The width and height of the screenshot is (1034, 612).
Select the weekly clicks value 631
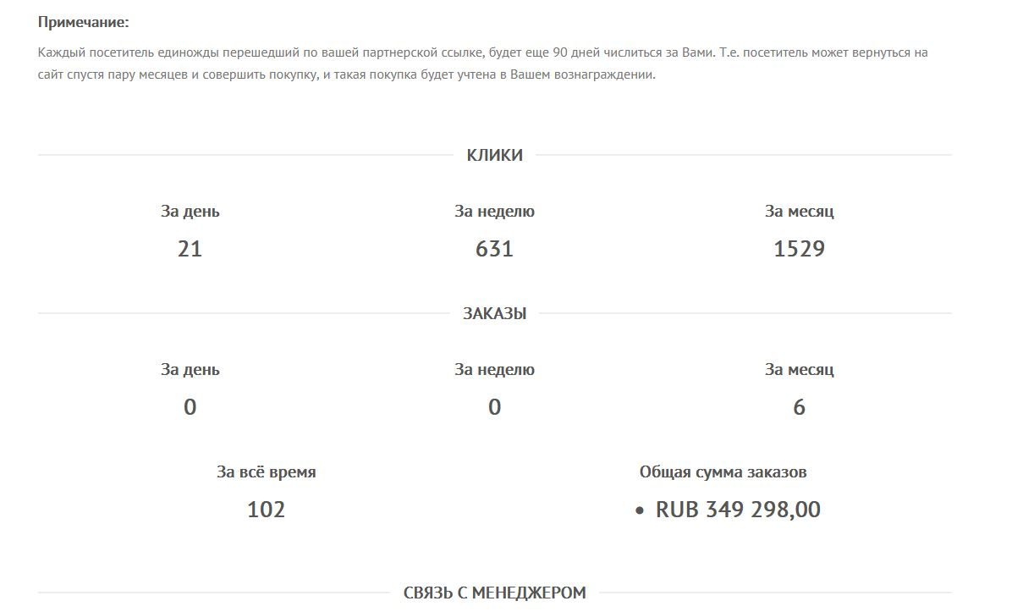(x=494, y=249)
